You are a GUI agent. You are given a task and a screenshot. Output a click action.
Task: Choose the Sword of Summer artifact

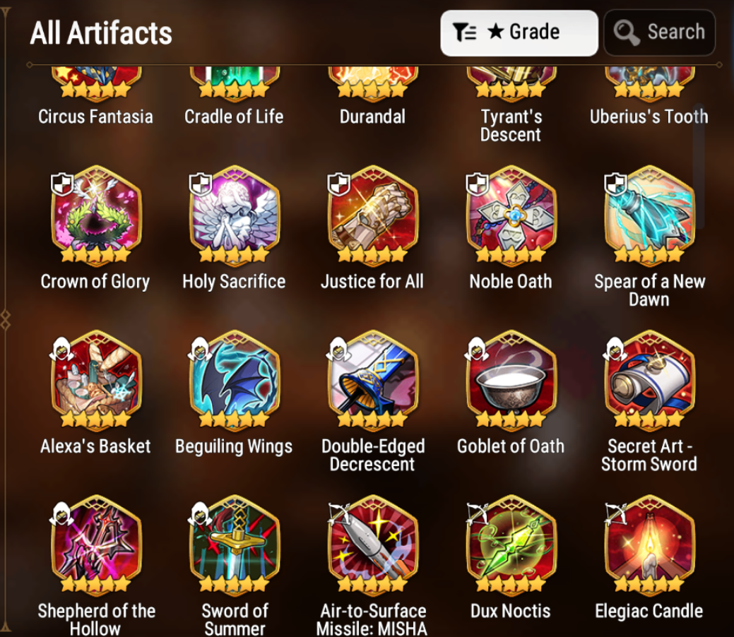(234, 543)
